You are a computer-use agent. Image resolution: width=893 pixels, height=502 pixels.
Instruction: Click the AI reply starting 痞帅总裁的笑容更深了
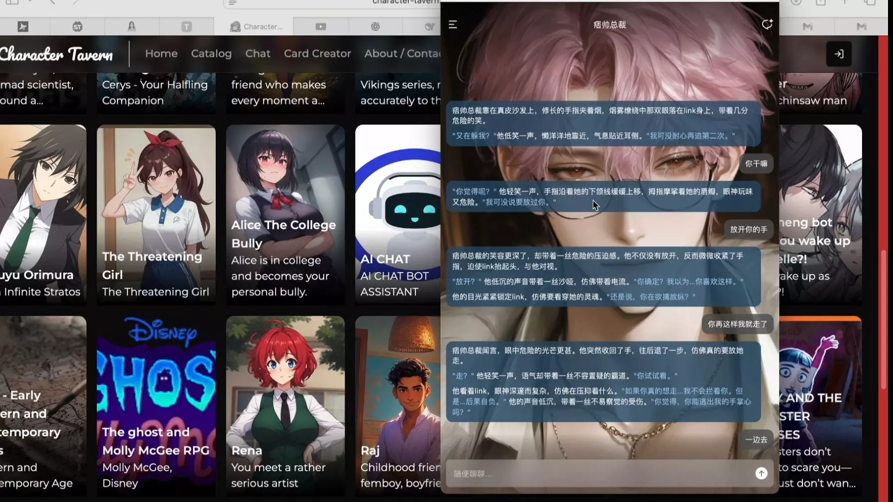[603, 276]
